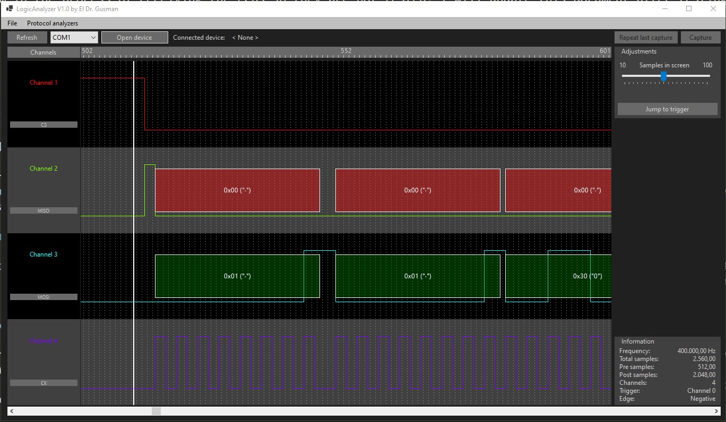Adjust the Samples in screen slider

663,76
